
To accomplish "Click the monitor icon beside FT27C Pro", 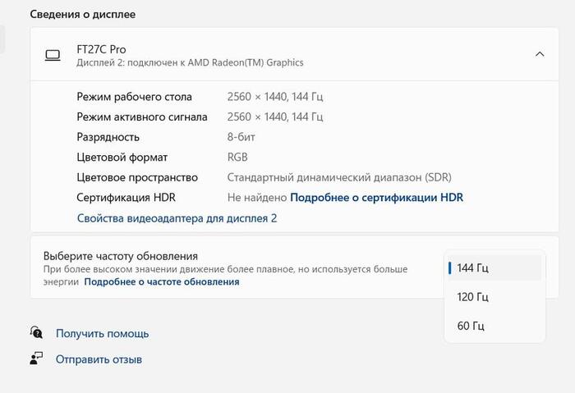I will (x=53, y=55).
